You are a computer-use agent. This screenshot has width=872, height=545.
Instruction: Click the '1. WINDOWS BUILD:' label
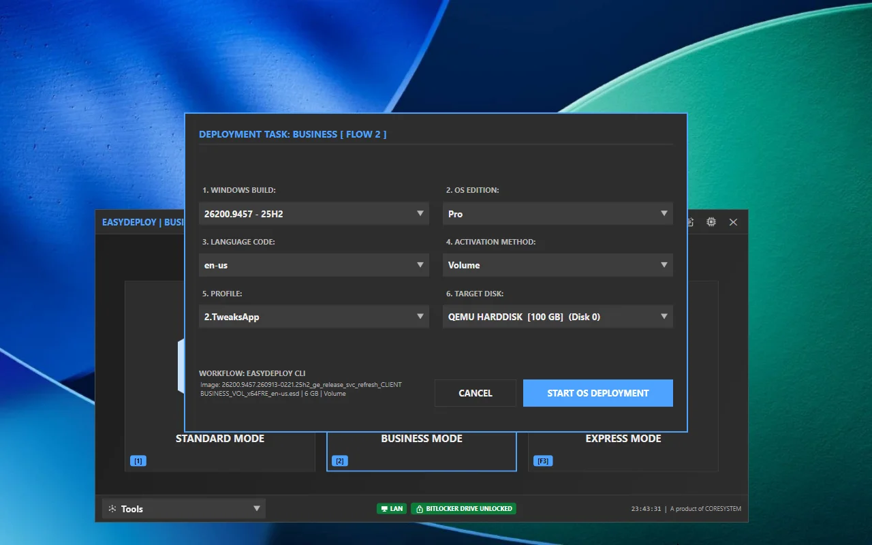pos(238,190)
